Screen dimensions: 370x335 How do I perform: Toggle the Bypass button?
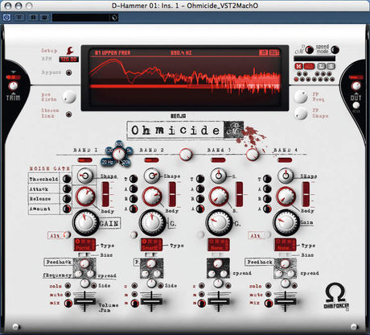(69, 72)
